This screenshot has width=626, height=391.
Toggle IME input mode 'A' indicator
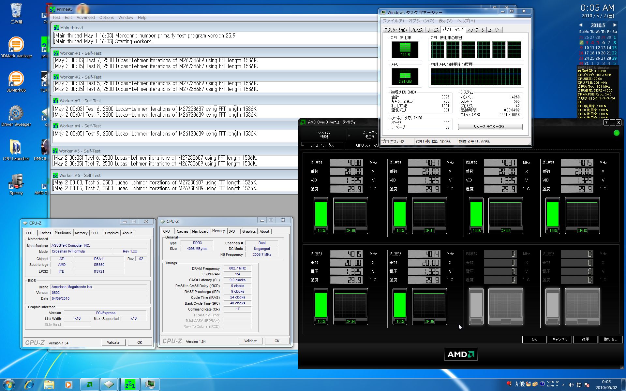[x=517, y=384]
